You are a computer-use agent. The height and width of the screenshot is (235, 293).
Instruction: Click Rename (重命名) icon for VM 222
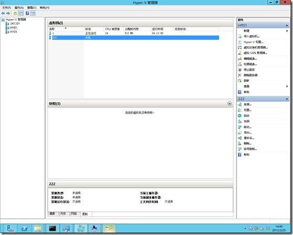tap(240, 138)
